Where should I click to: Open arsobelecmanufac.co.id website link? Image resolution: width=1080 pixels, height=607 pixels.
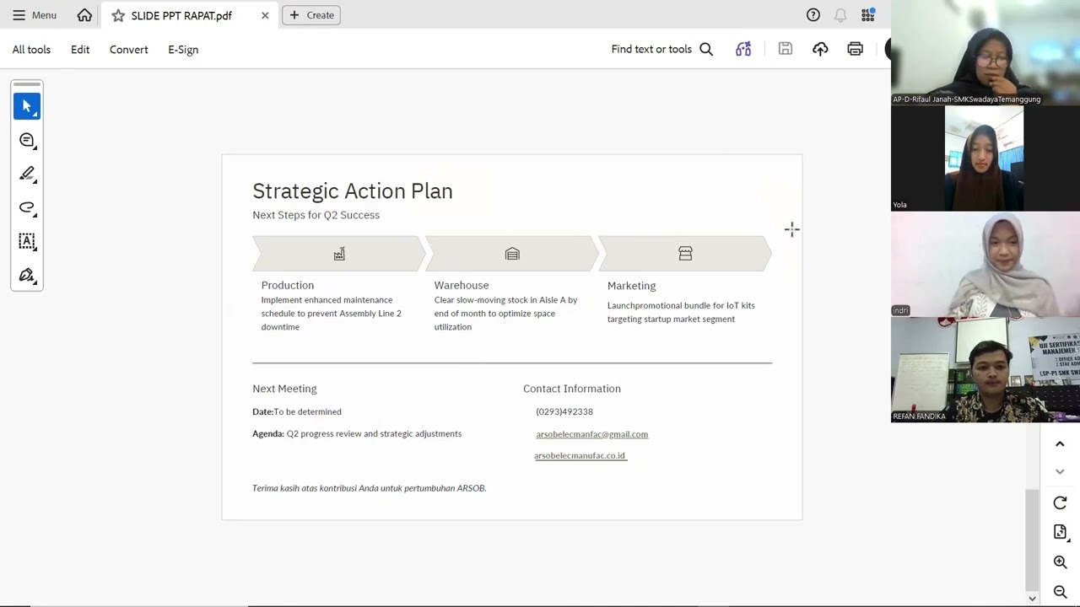[580, 456]
